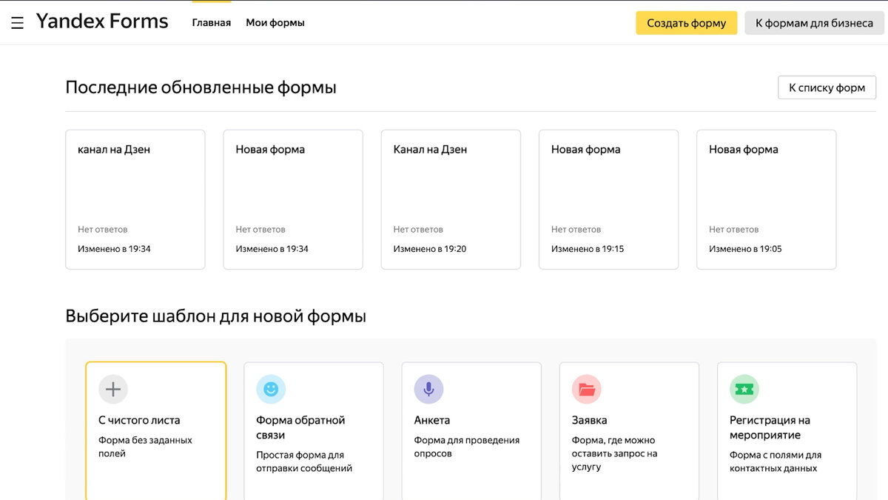The image size is (888, 500).
Task: Open the Главная tab
Action: tap(212, 22)
